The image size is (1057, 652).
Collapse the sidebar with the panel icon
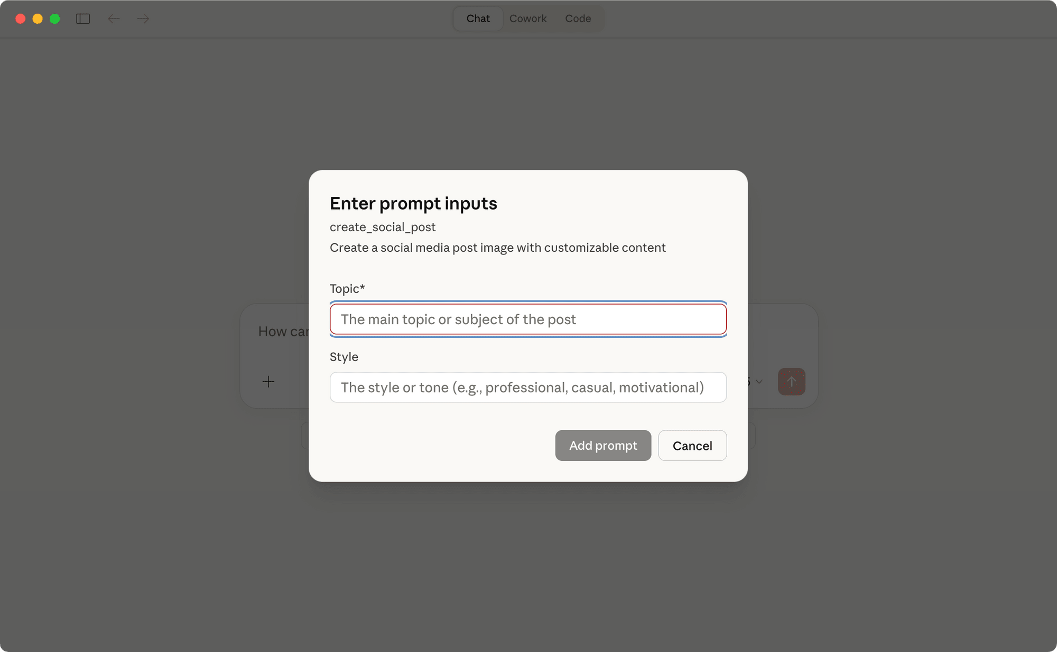coord(83,18)
